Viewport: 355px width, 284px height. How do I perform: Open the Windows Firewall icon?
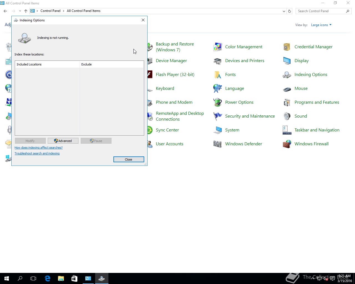(287, 144)
